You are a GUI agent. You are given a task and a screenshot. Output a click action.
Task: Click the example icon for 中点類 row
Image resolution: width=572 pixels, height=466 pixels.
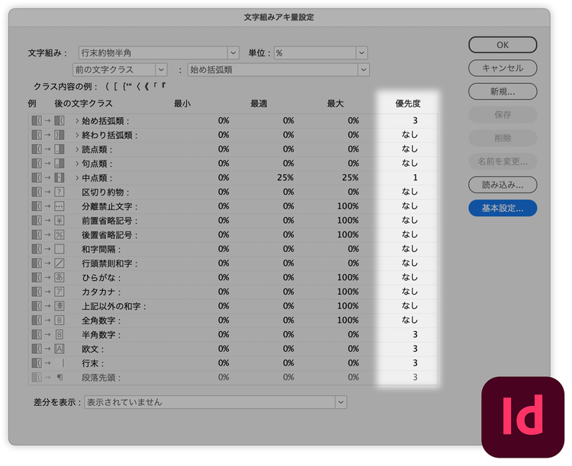click(59, 177)
